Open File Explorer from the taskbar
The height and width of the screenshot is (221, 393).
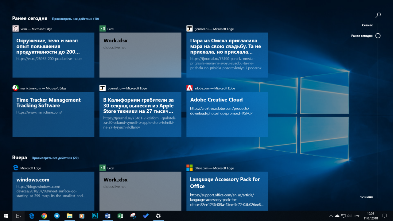click(x=69, y=216)
